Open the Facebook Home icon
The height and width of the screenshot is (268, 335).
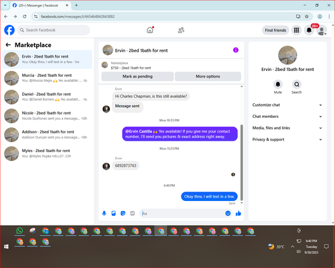point(150,30)
